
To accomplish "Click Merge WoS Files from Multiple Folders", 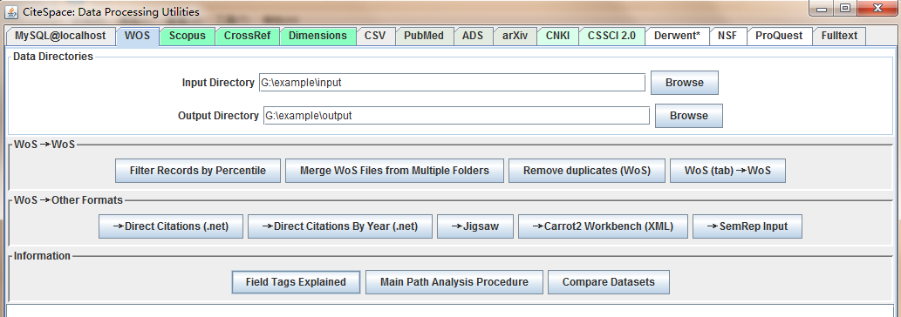I will (x=394, y=171).
